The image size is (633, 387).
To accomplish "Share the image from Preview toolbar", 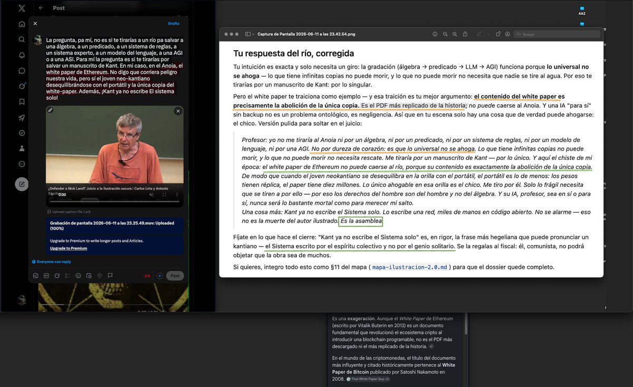I will tap(465, 34).
